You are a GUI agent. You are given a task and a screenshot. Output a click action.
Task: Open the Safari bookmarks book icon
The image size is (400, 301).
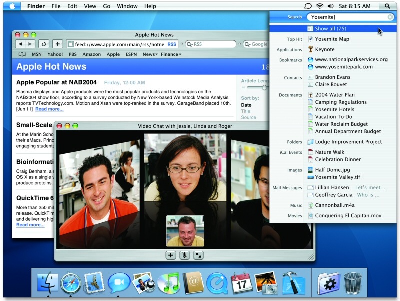pyautogui.click(x=22, y=54)
